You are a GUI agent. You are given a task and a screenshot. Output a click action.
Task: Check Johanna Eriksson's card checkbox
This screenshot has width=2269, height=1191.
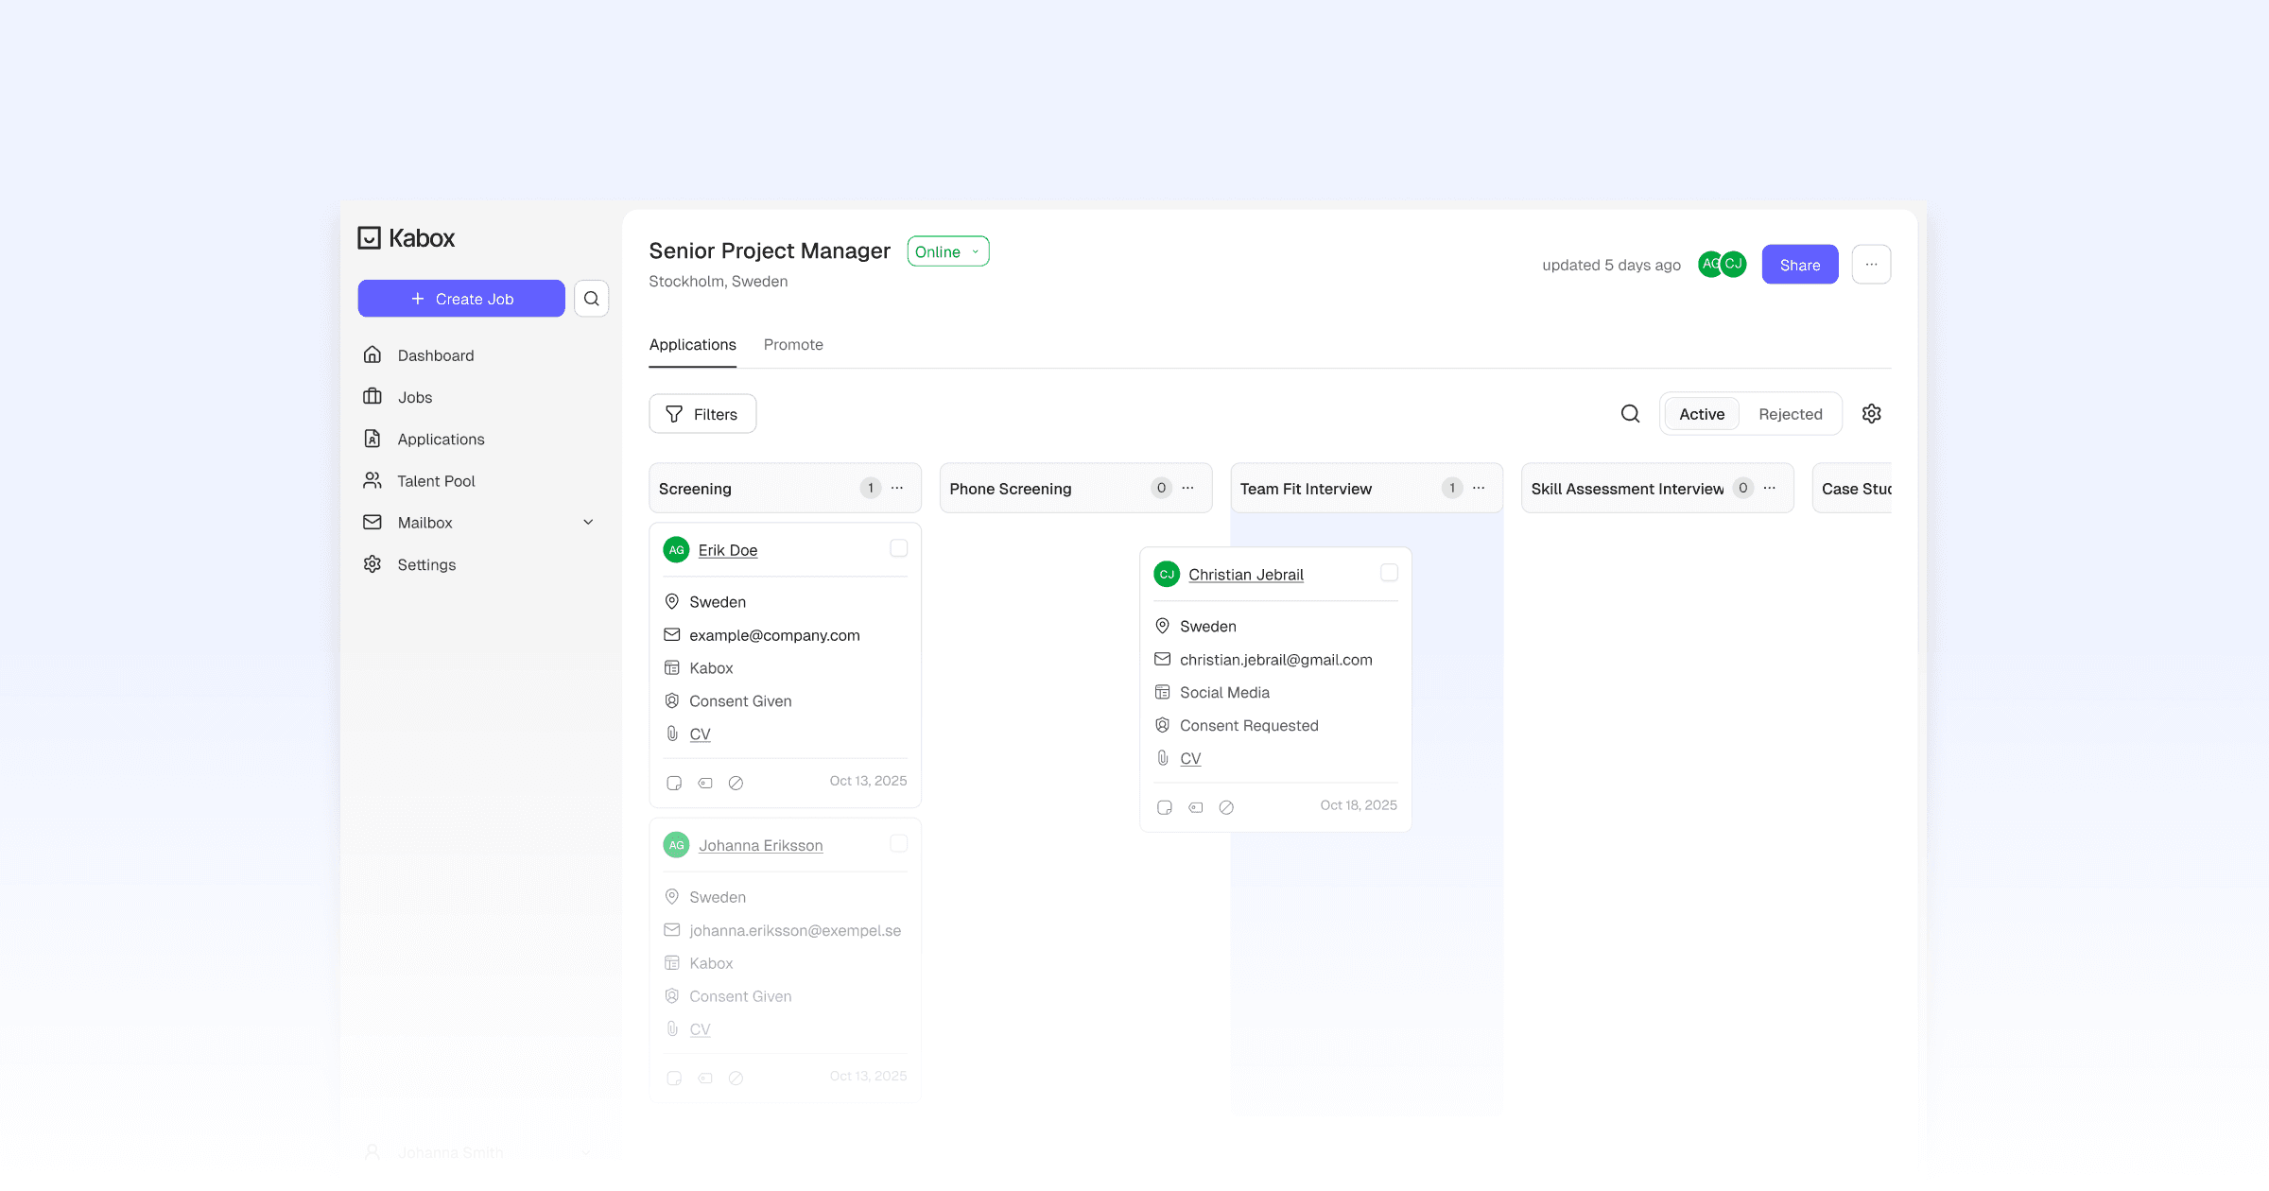click(898, 843)
